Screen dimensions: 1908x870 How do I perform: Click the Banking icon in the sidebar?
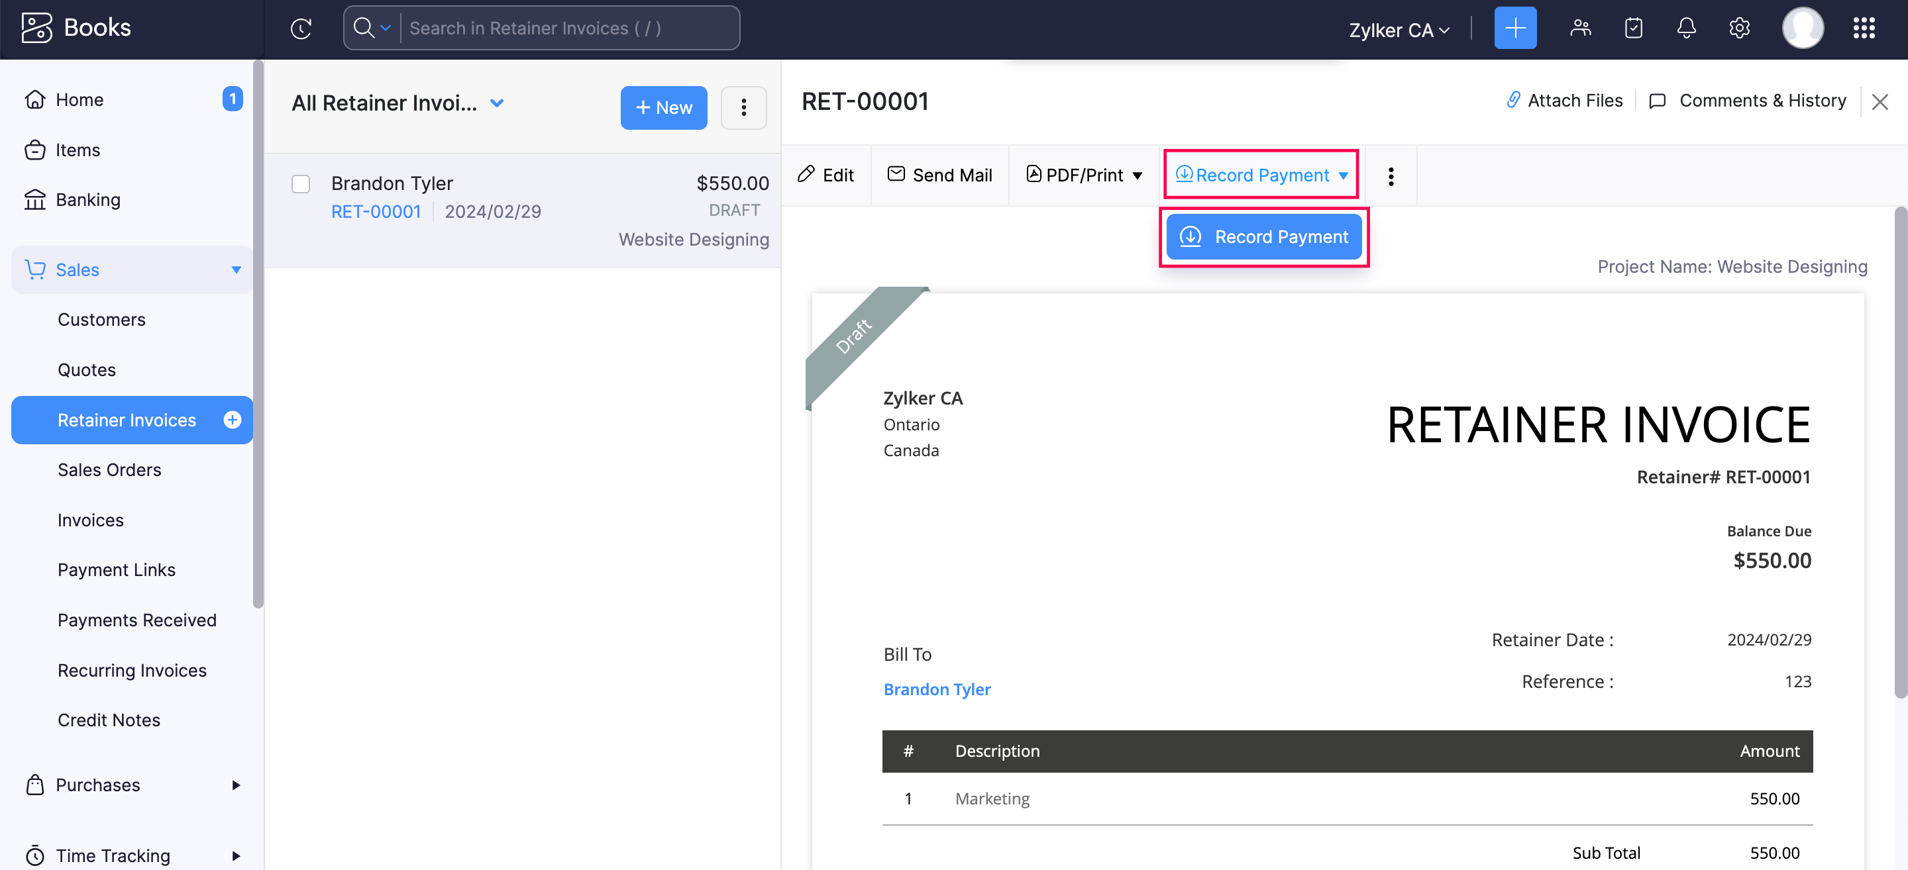(36, 199)
